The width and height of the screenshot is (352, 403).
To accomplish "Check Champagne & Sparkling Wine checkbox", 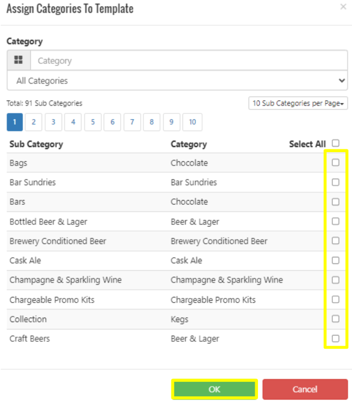I will (335, 280).
